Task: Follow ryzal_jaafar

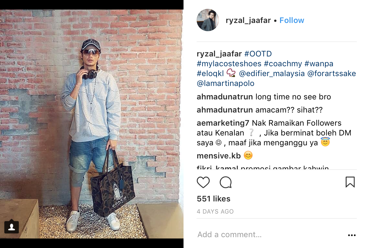Action: tap(292, 20)
